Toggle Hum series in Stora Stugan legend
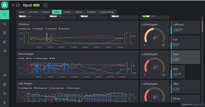 [x=29, y=58]
